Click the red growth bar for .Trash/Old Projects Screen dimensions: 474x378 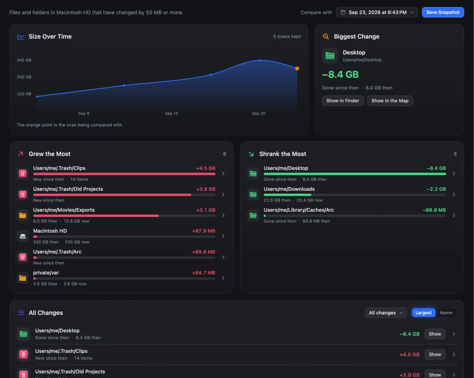coord(112,195)
